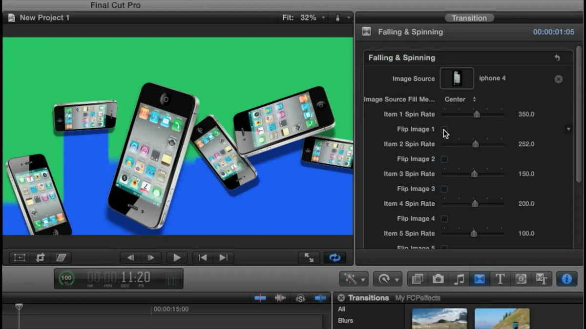This screenshot has height=329, width=586.
Task: Select the first transition thumbnail
Action: pos(439,319)
